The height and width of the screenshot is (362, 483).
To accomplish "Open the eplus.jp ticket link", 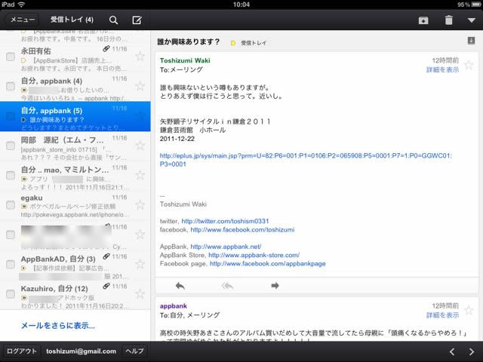I will [x=306, y=160].
